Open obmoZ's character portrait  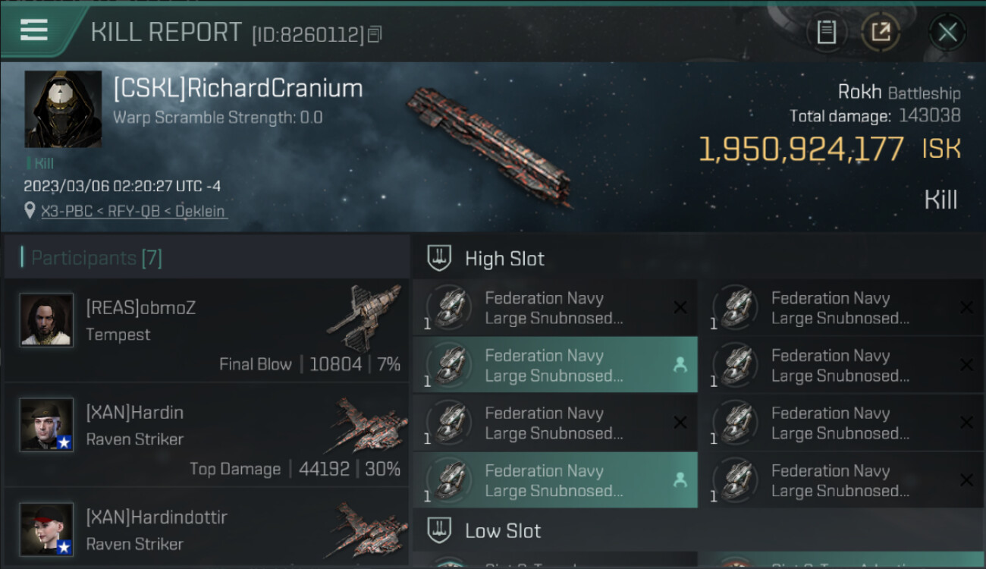pos(47,320)
